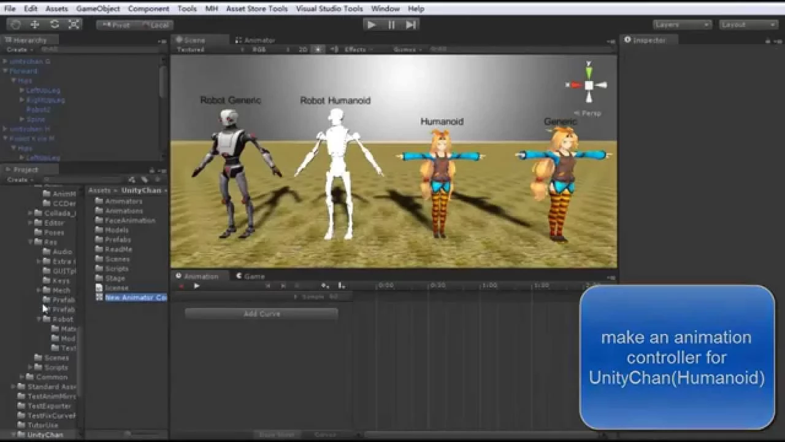Viewport: 785px width, 442px height.
Task: Open the Component menu
Action: point(148,9)
